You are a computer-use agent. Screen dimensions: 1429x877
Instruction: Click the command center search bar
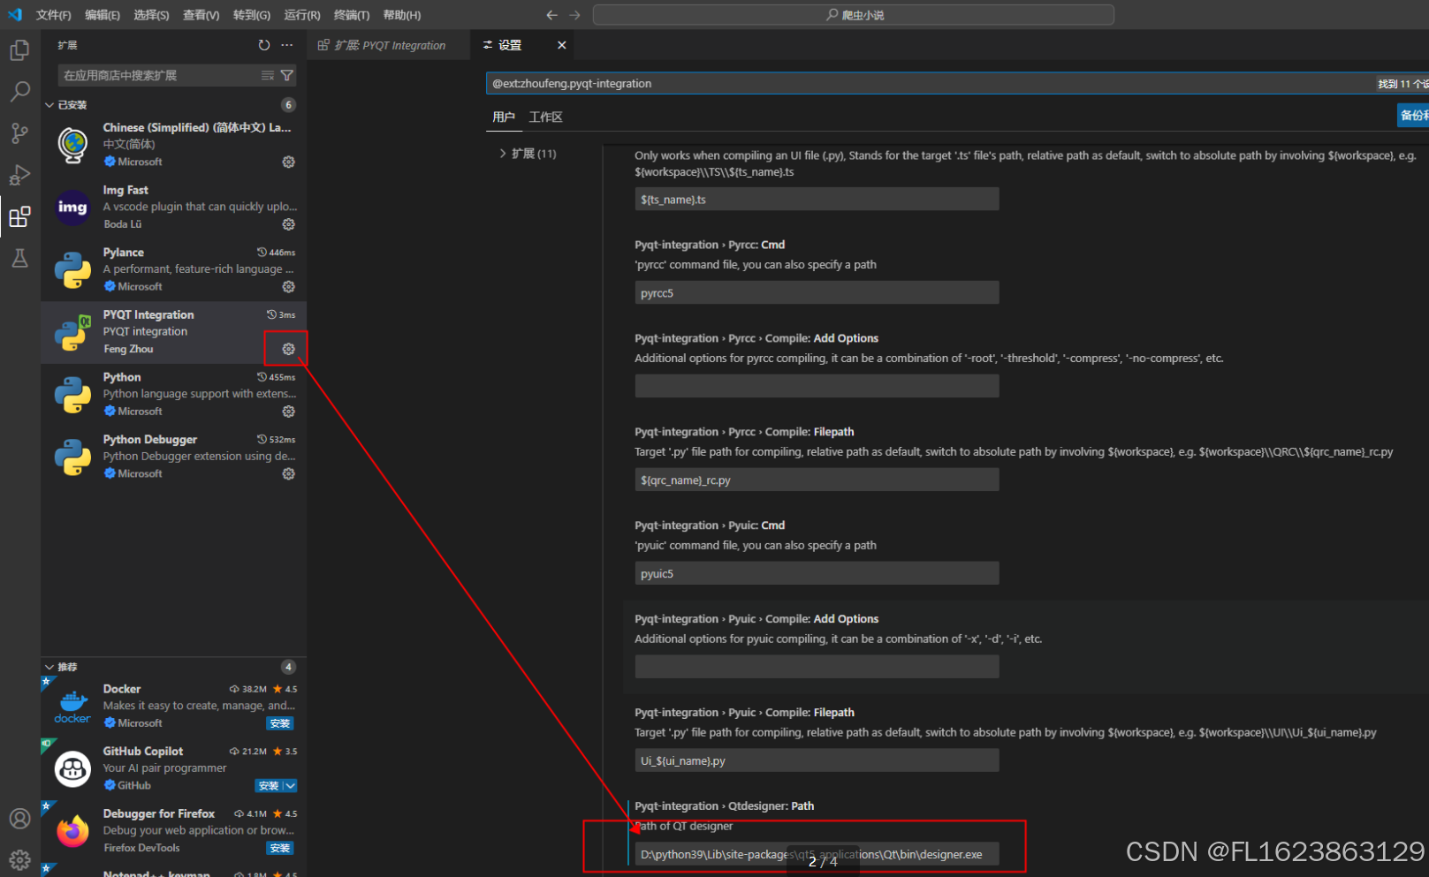[853, 15]
